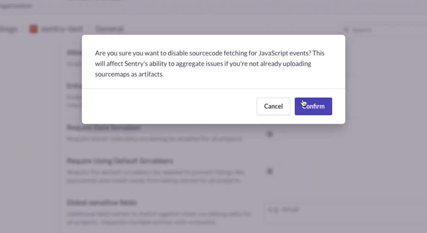The height and width of the screenshot is (233, 427).
Task: Click the Require Data Scrubber setting label
Action: click(x=104, y=127)
